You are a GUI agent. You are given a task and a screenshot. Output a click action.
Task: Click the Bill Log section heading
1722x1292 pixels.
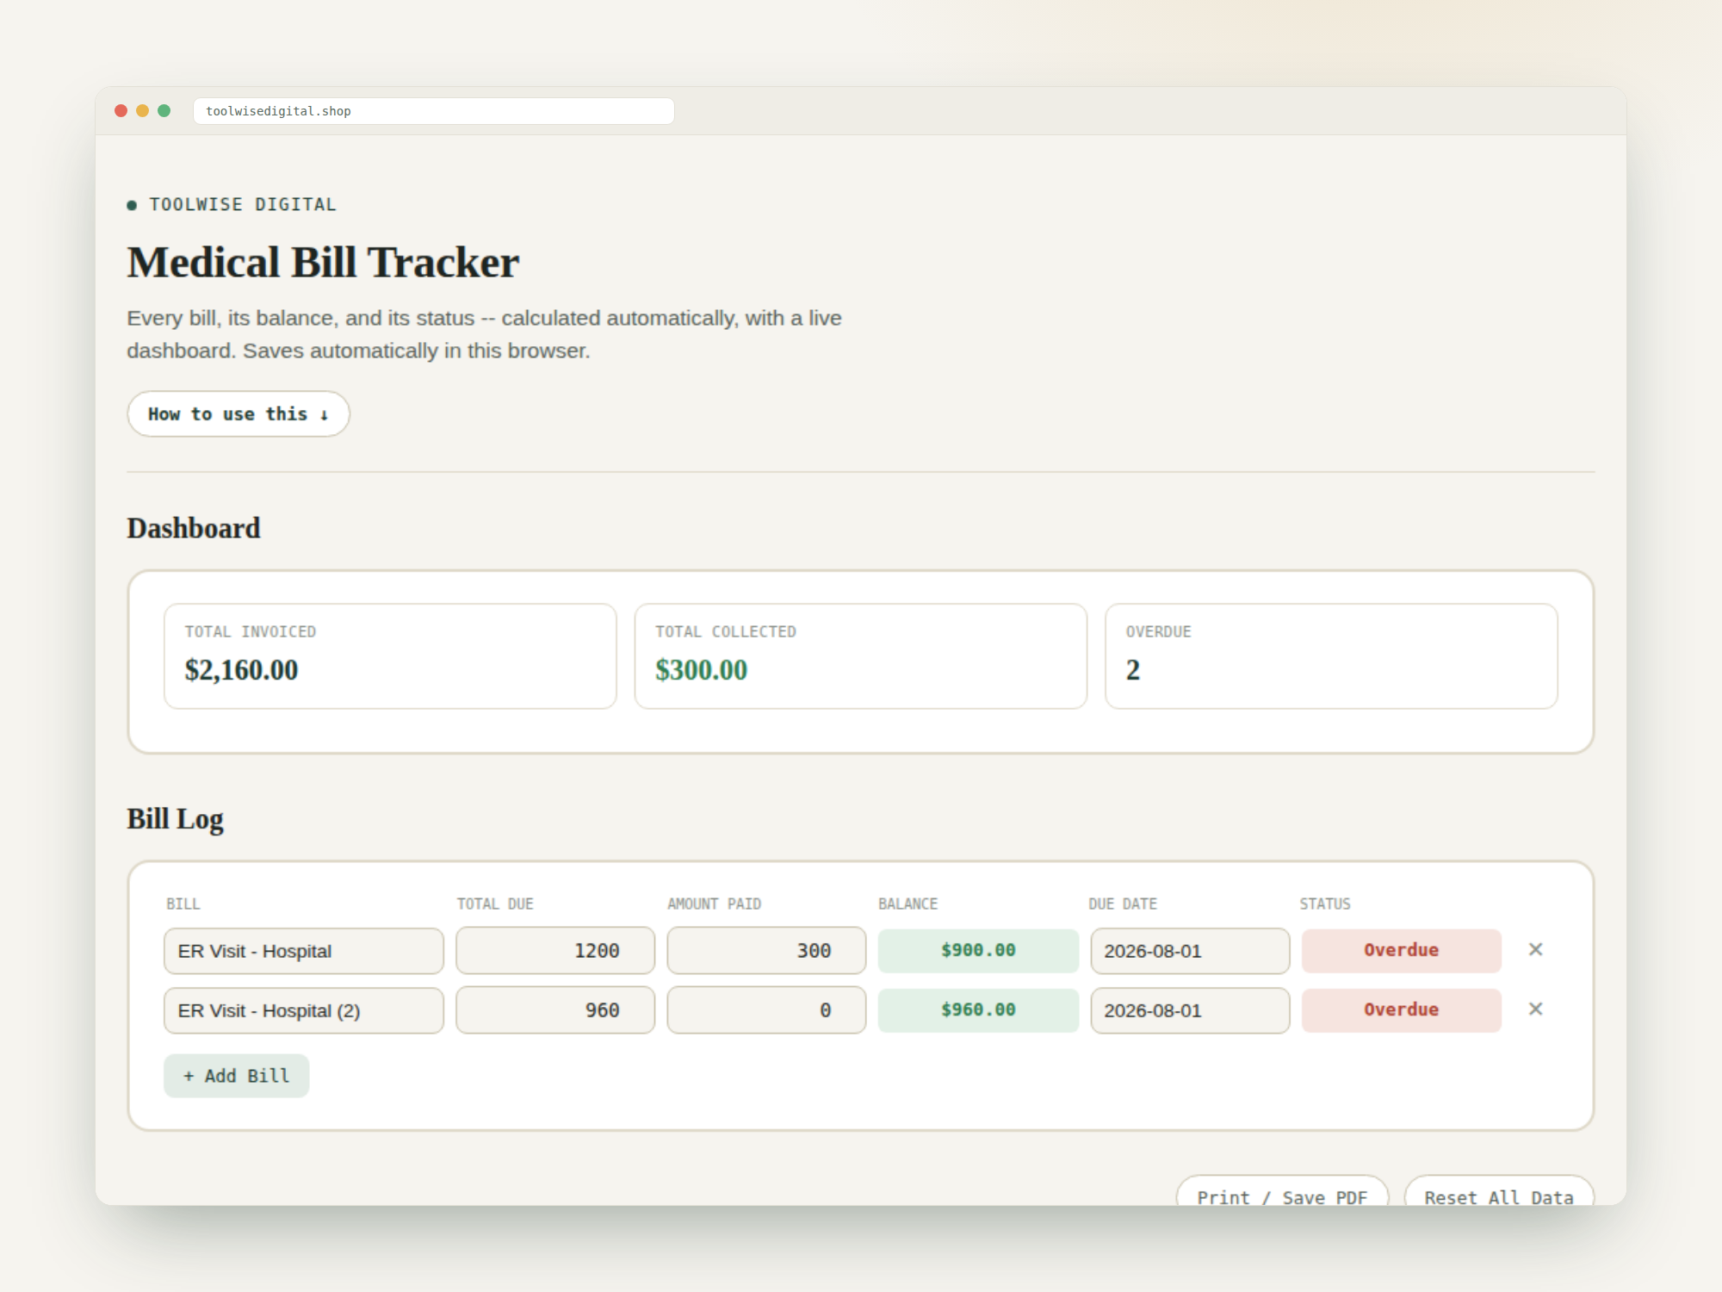point(176,819)
